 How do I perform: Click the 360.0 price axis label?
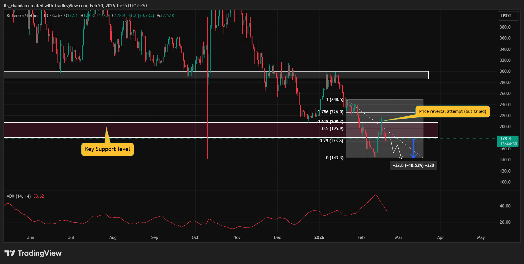pos(505,38)
